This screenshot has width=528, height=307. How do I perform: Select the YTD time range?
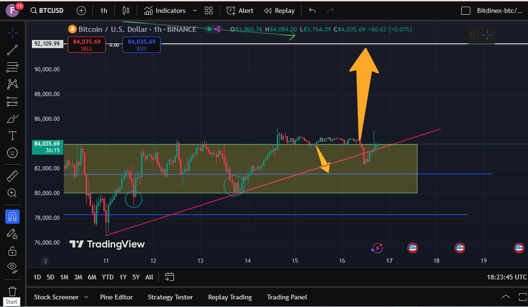point(107,277)
